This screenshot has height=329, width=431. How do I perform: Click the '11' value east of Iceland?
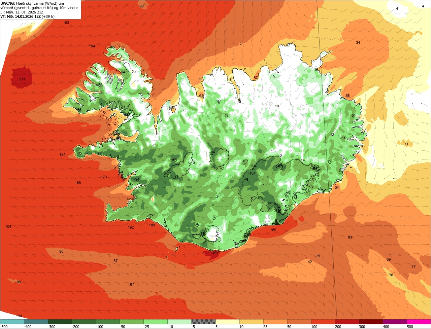(x=406, y=144)
